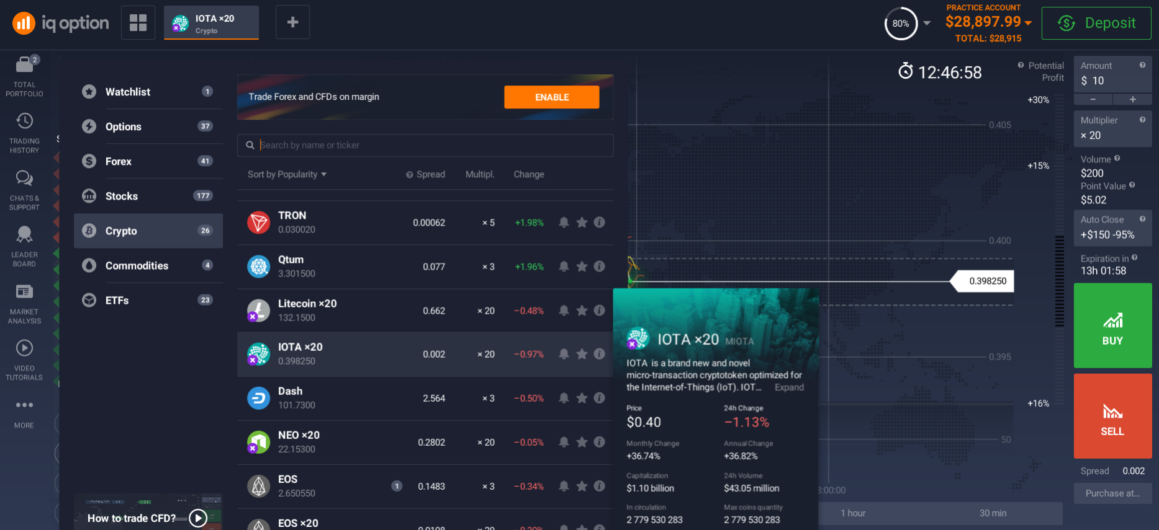The image size is (1159, 530).
Task: Open Market Analysis section
Action: pos(24,303)
